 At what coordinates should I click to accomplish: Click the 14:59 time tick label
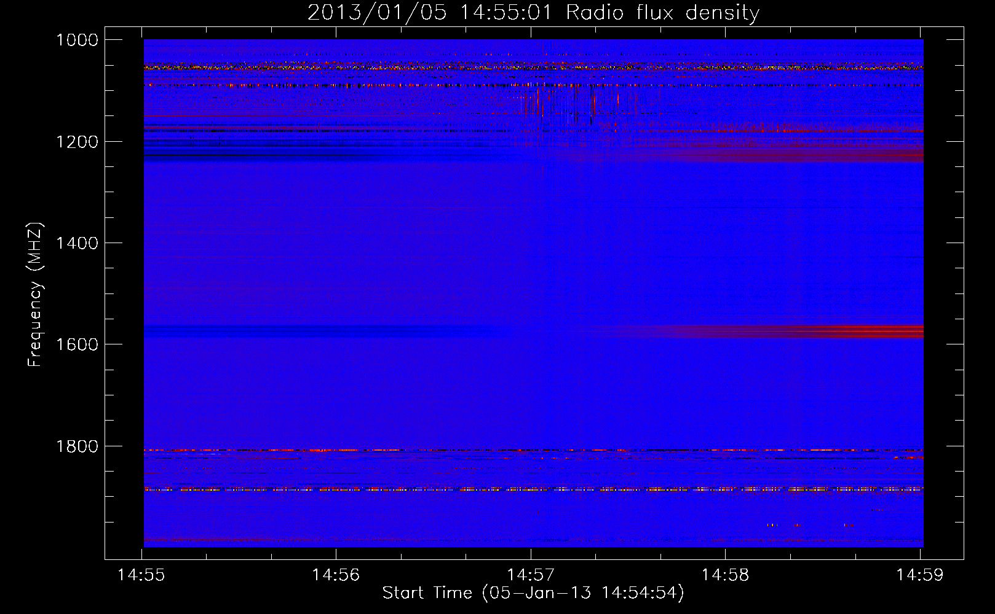[x=919, y=575]
